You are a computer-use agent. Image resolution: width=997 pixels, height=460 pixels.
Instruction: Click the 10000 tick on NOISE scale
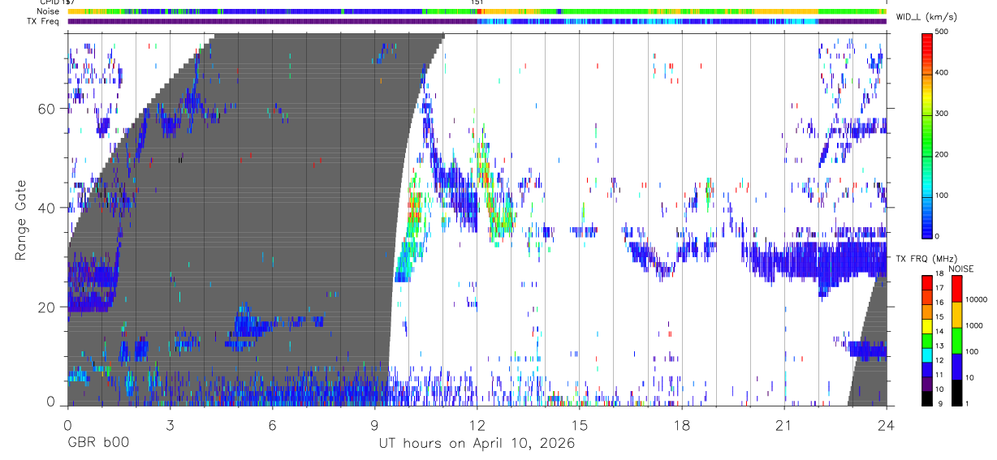point(977,299)
